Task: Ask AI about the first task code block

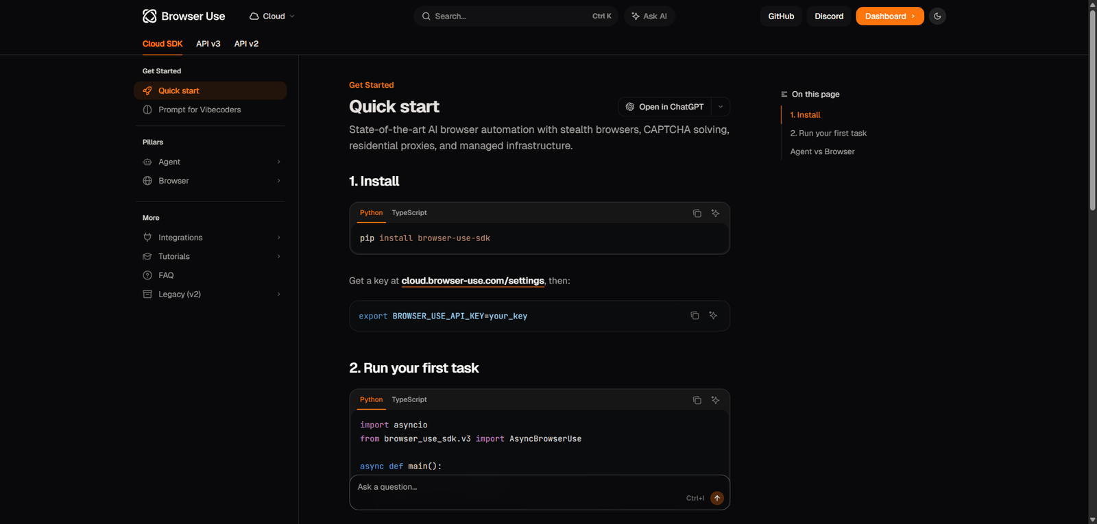Action: point(715,400)
